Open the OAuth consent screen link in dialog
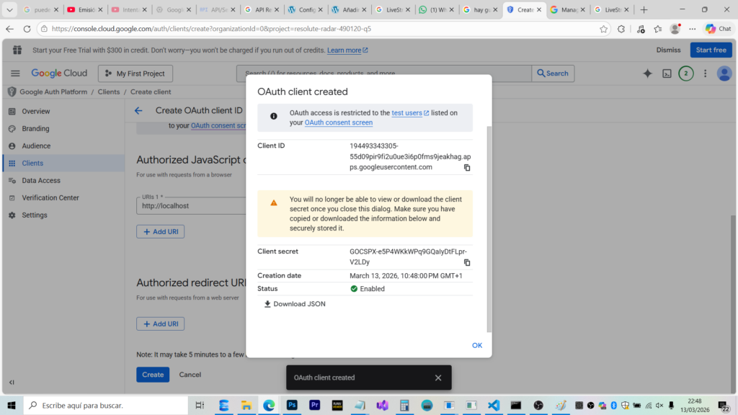 (x=338, y=122)
